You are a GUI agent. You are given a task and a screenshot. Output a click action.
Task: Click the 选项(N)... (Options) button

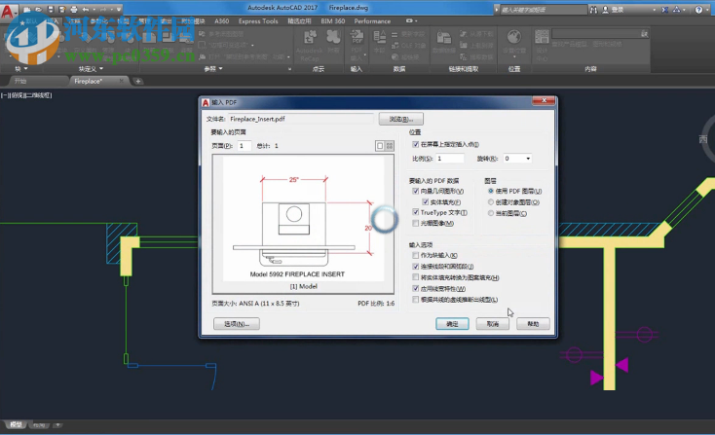[237, 324]
